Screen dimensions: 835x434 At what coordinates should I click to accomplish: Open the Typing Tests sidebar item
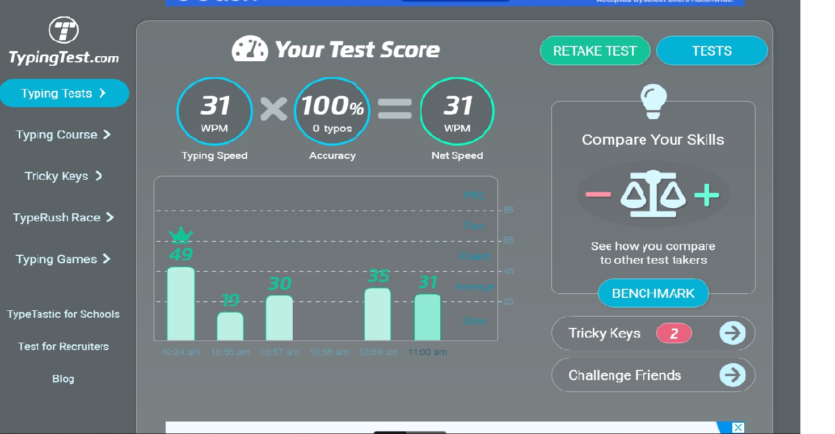click(64, 93)
